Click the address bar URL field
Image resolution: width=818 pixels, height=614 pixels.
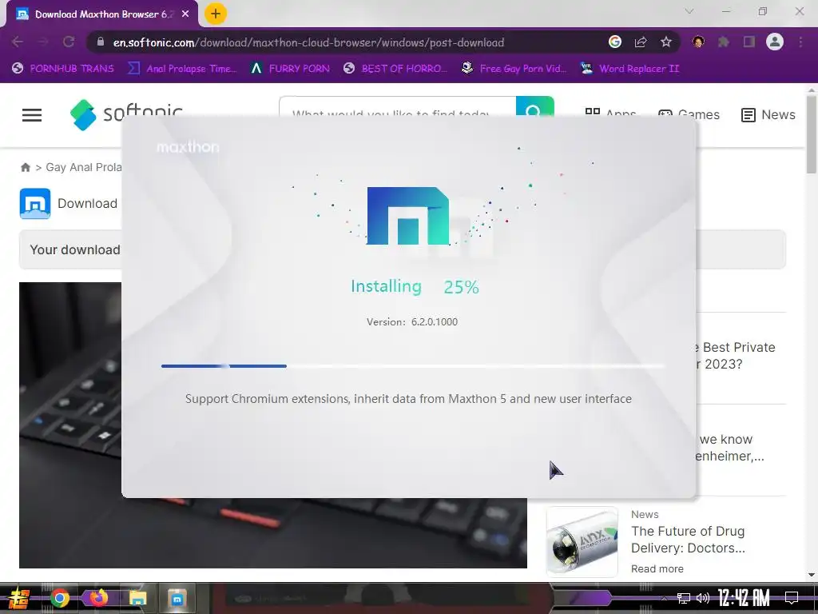(344, 42)
